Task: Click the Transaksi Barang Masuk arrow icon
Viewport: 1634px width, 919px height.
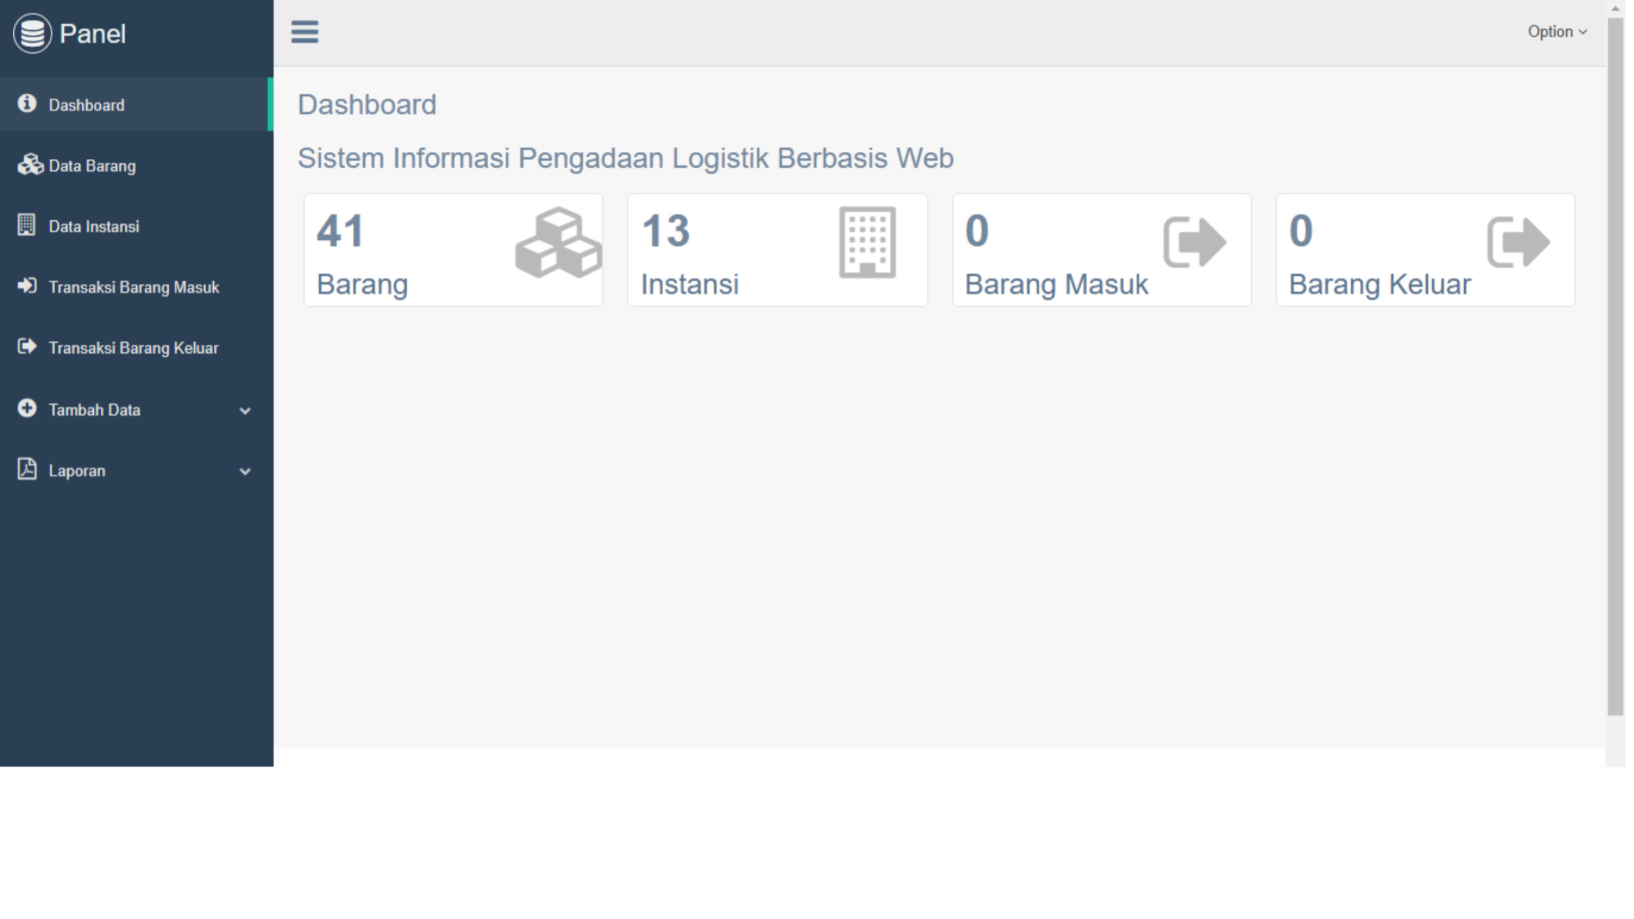Action: pyautogui.click(x=27, y=285)
